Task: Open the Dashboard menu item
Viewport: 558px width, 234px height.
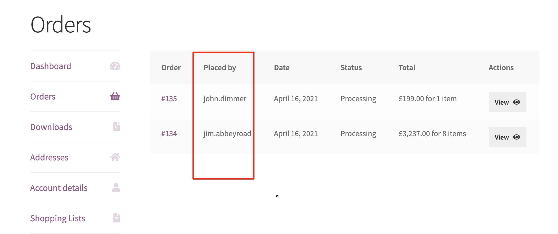Action: [51, 66]
